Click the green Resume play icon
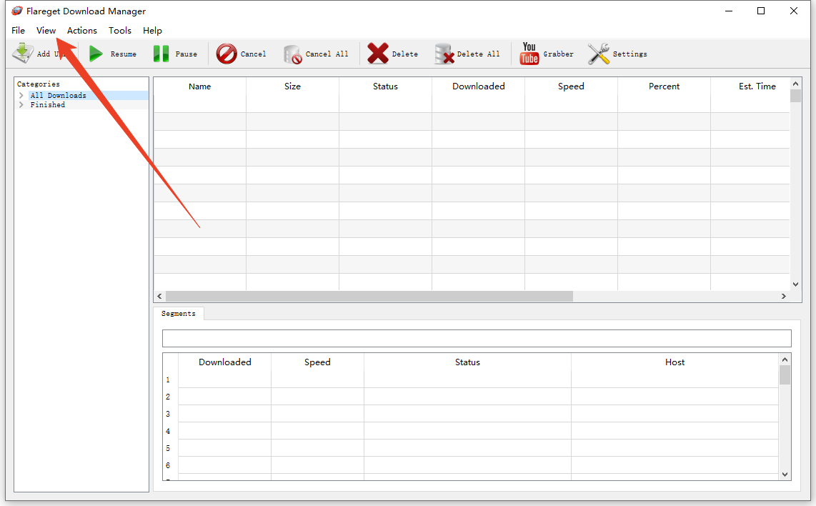Screen dimensions: 816x506 pyautogui.click(x=96, y=54)
